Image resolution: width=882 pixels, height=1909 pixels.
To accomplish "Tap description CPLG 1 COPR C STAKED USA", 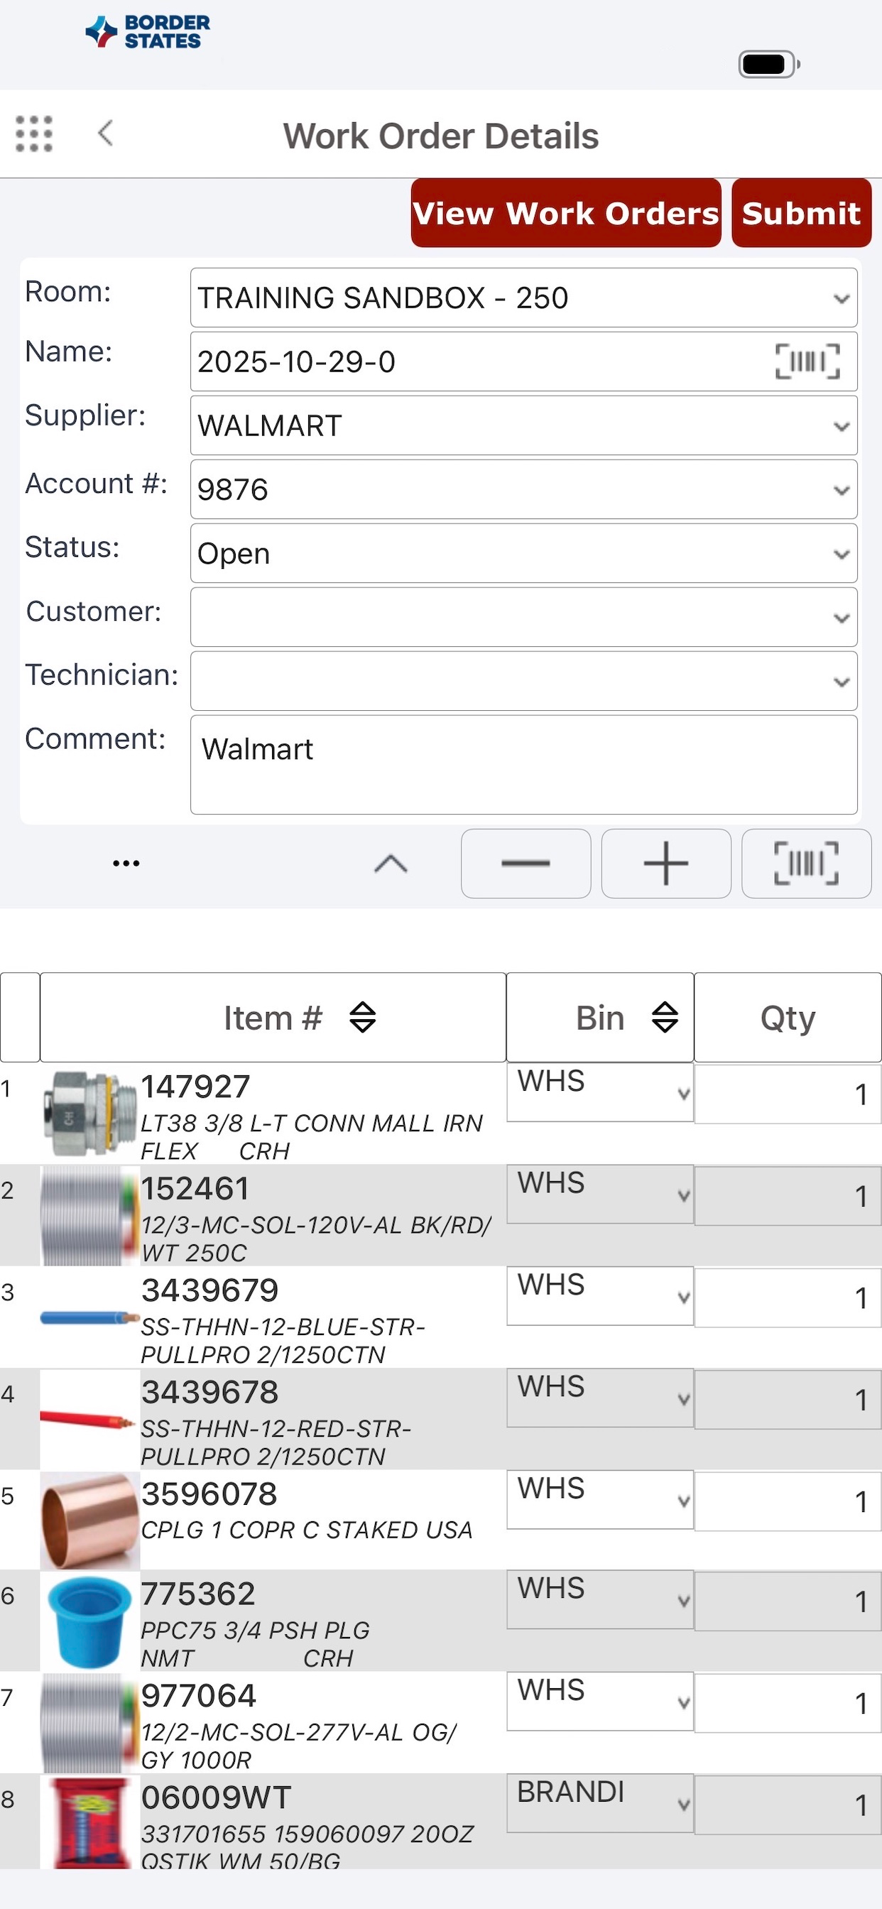I will 306,1530.
